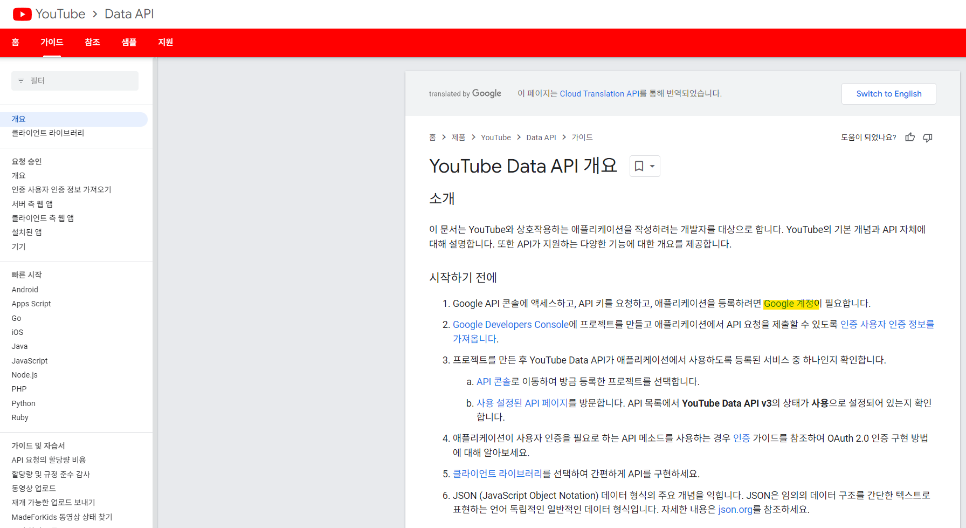Click 제품 in the breadcrumb
The width and height of the screenshot is (966, 528).
pos(458,138)
